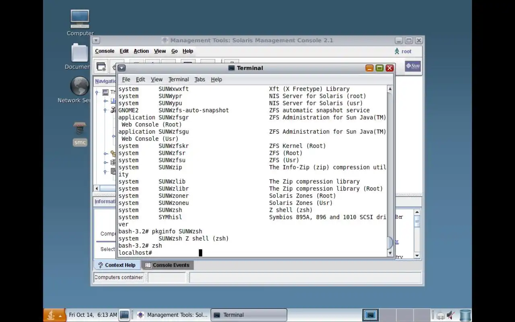Viewport: 515px width, 322px height.
Task: Click the Computers container status bar text
Action: (x=119, y=277)
